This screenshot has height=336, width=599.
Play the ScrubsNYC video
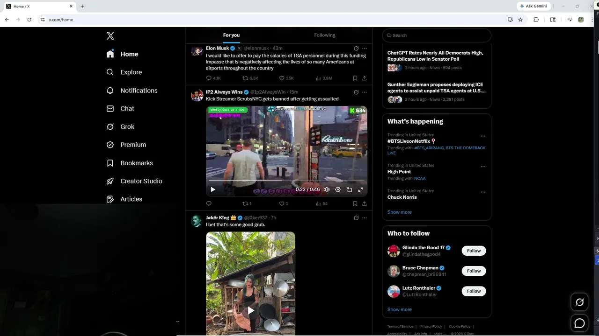pyautogui.click(x=213, y=189)
